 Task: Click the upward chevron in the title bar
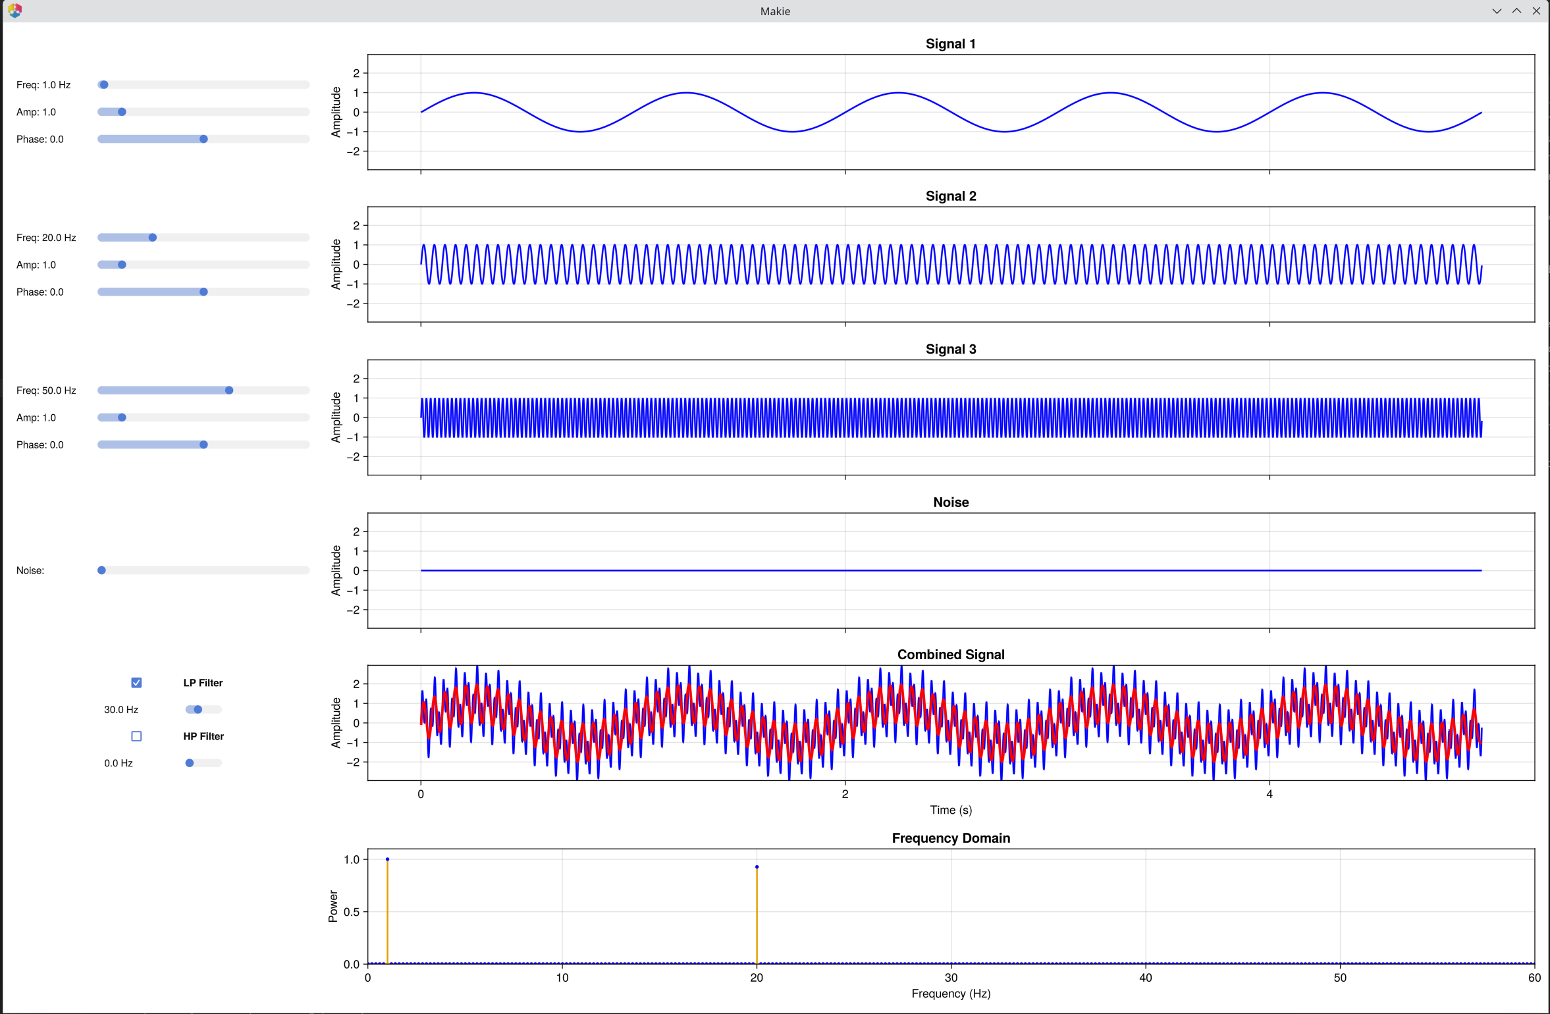(x=1517, y=11)
